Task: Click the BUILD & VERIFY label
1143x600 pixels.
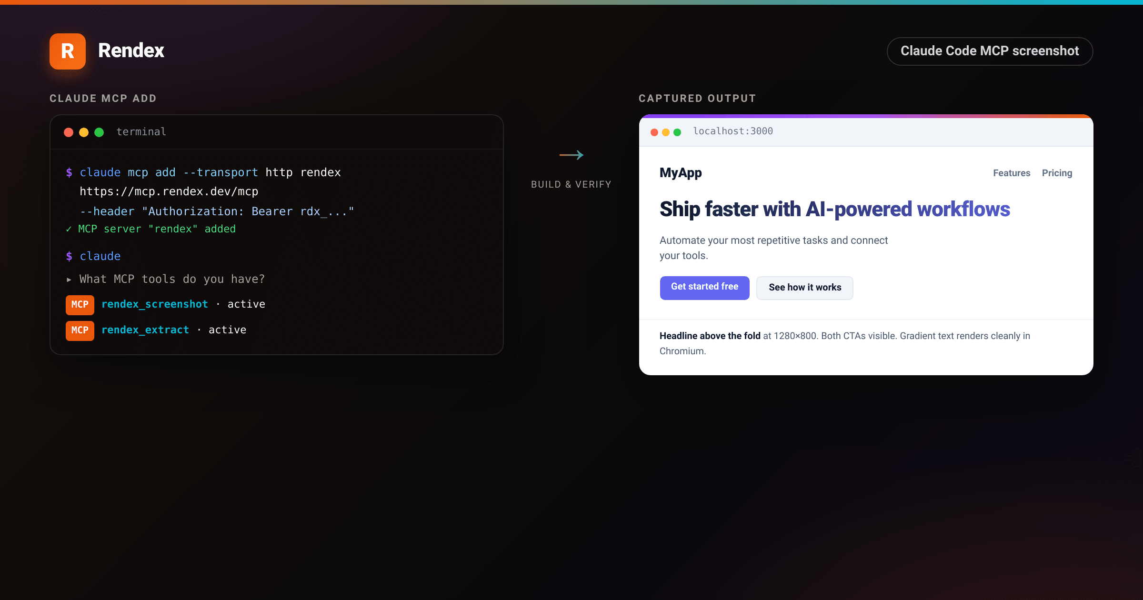Action: pyautogui.click(x=571, y=184)
